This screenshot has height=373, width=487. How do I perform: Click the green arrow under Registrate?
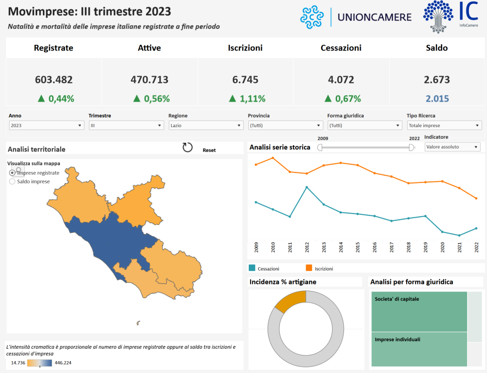click(41, 99)
